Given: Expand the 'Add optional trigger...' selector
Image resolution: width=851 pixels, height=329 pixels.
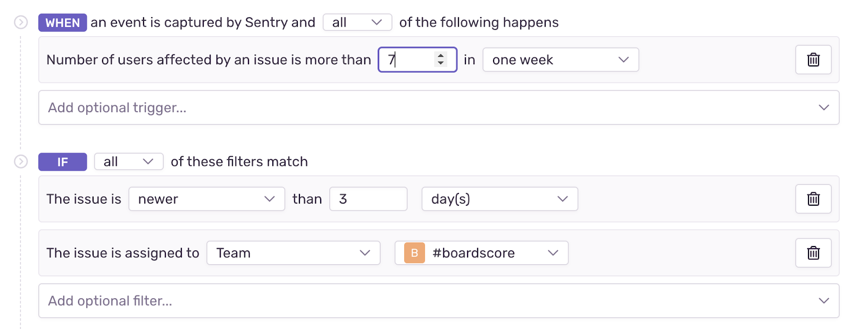Looking at the screenshot, I should 438,107.
